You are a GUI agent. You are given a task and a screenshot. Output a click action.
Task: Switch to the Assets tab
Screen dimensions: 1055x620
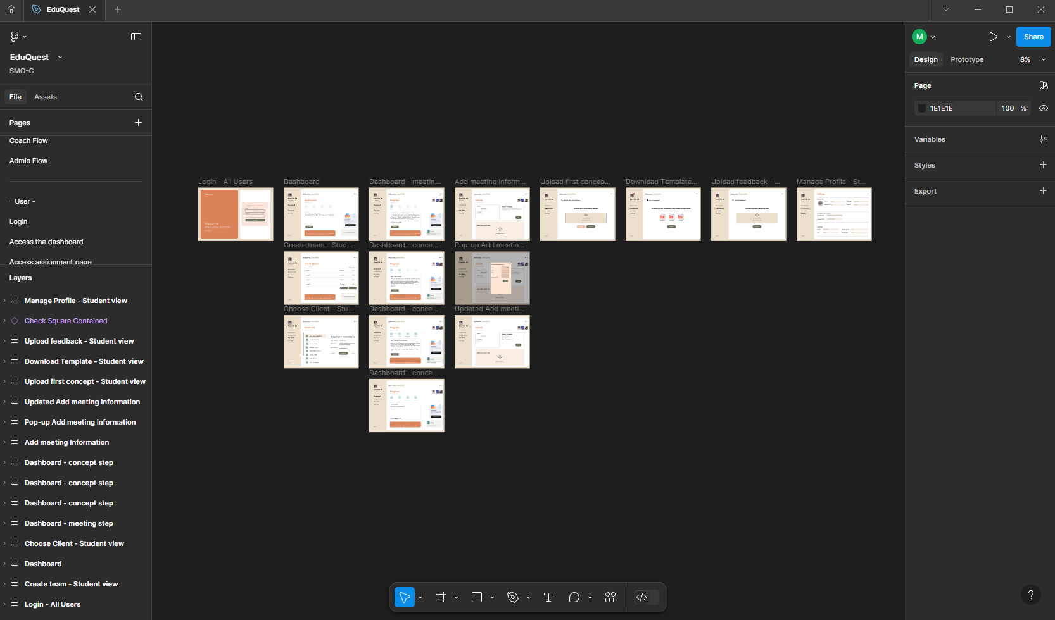pos(46,97)
